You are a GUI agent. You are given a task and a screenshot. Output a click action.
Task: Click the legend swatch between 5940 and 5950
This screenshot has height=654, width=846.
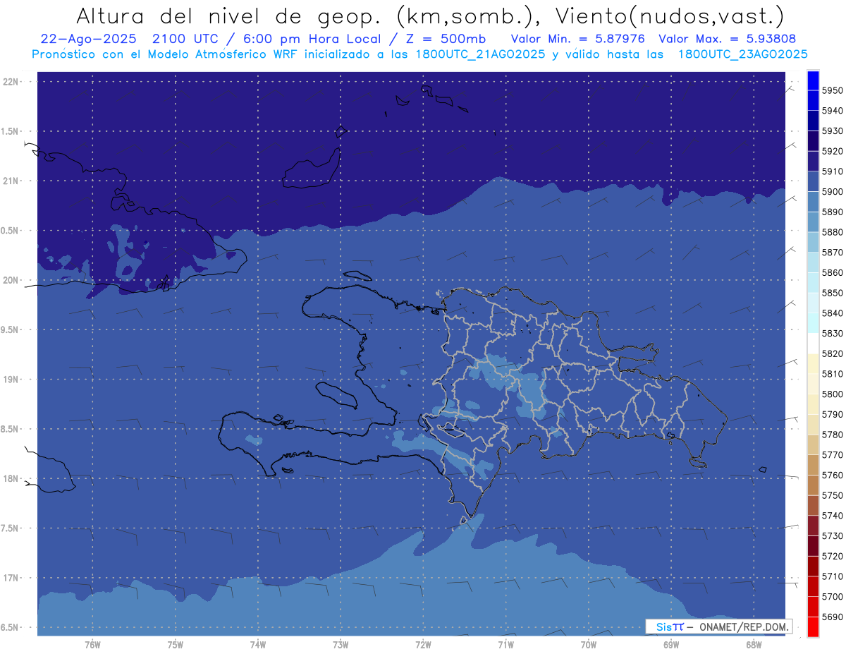click(x=813, y=101)
